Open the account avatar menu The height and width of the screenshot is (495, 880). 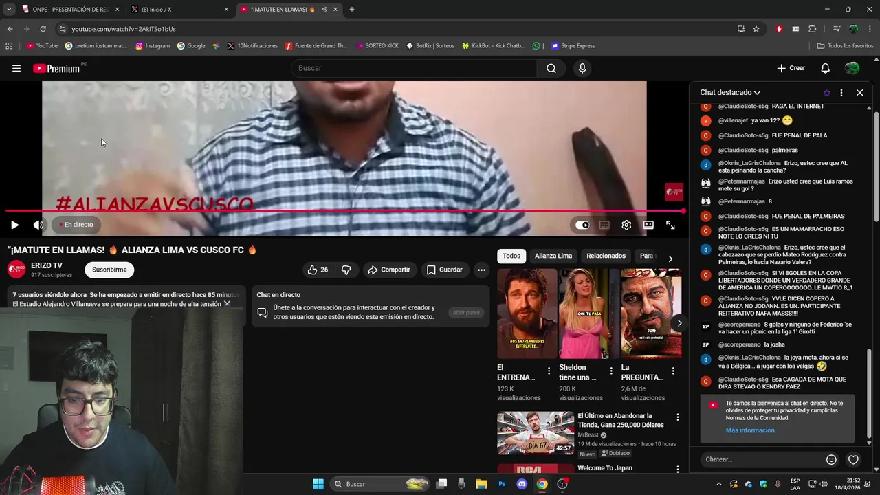(x=852, y=68)
